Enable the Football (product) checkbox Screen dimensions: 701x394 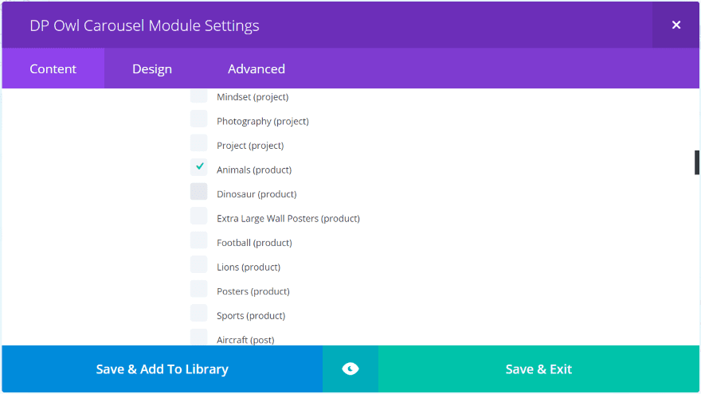pyautogui.click(x=199, y=241)
